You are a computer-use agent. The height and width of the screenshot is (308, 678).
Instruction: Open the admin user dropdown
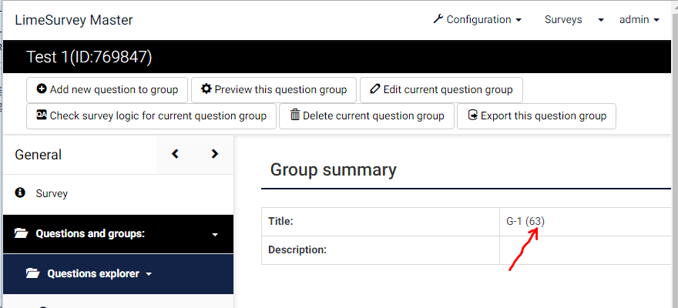pyautogui.click(x=639, y=19)
